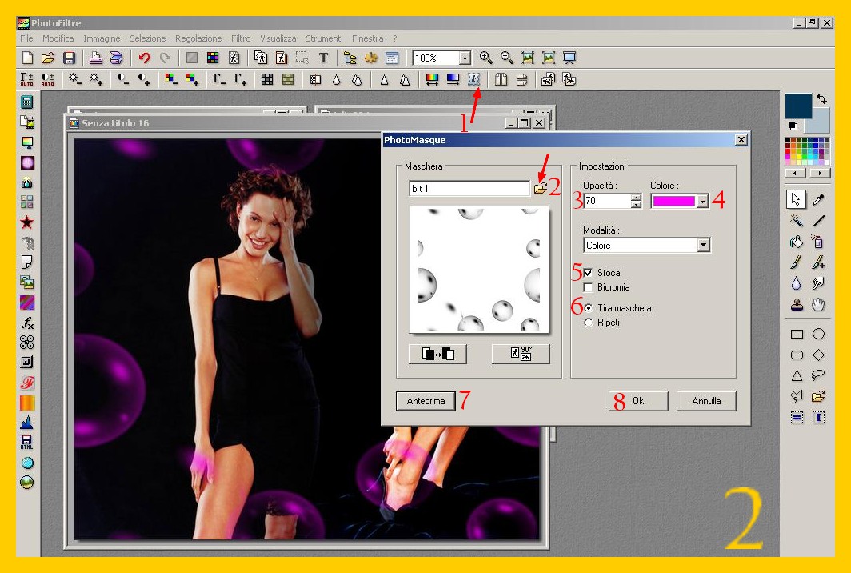Click the Undo arrow icon
The width and height of the screenshot is (851, 573).
pos(144,58)
